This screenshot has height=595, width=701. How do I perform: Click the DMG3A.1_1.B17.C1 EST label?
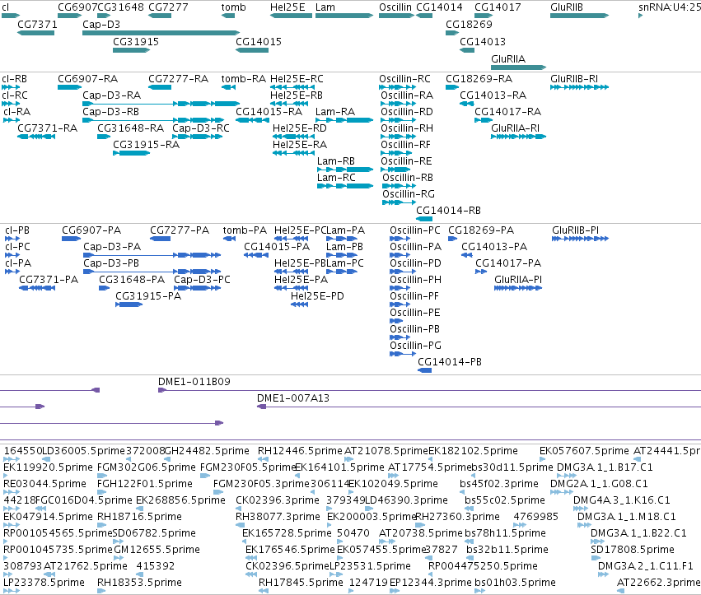click(605, 467)
